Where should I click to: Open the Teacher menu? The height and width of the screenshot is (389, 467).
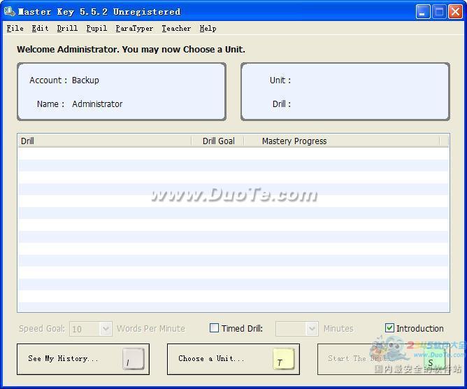tap(176, 29)
